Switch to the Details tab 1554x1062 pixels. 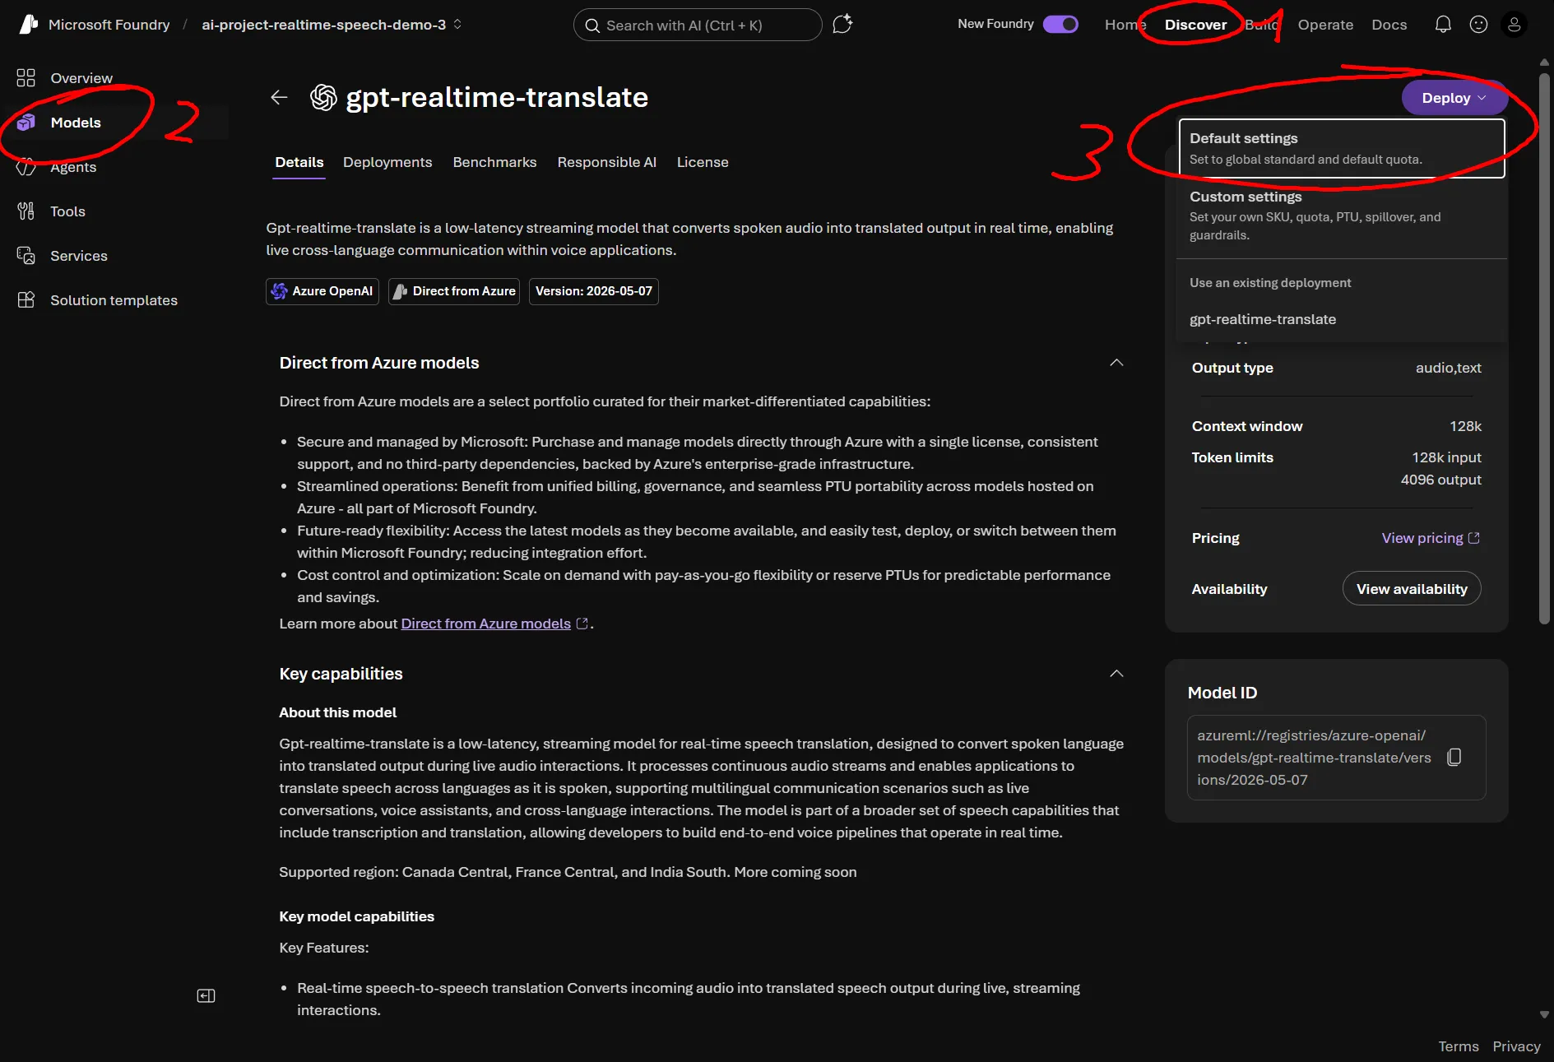coord(299,162)
